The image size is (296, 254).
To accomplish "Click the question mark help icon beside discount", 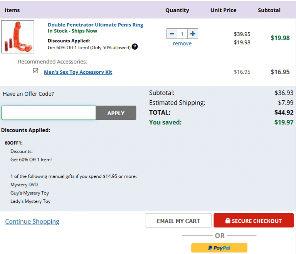I will (135, 46).
